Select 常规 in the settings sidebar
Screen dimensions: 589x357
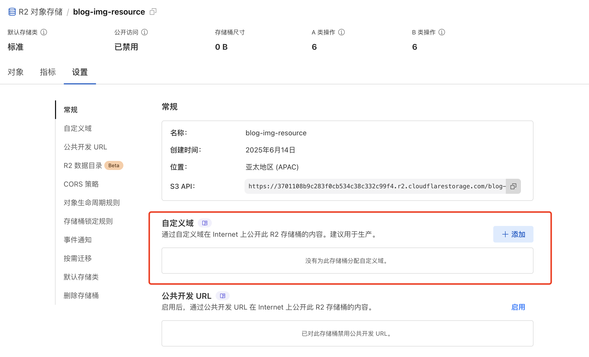(71, 110)
